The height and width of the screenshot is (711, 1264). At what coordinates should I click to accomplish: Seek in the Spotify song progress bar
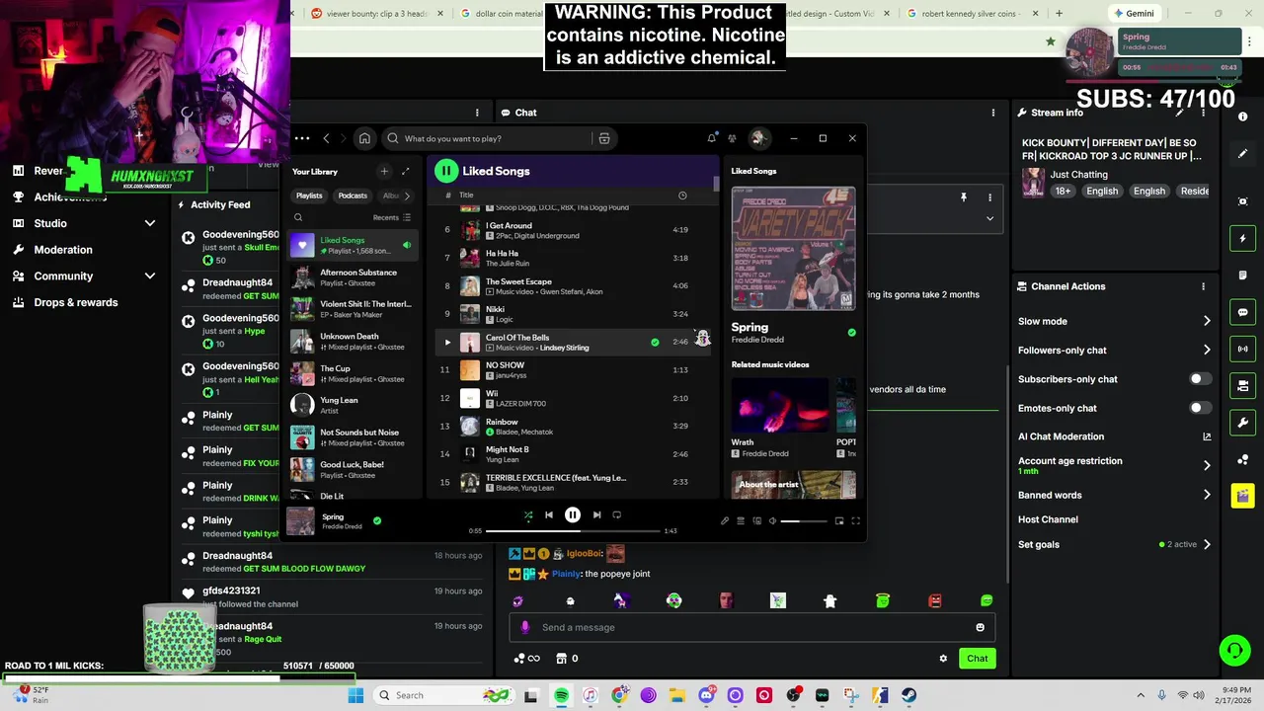pos(573,531)
